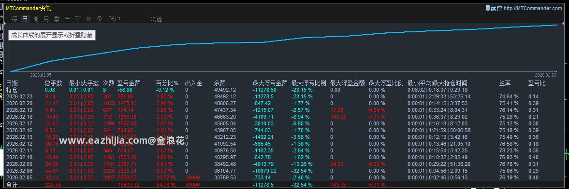The image size is (569, 189).
Task: Click the 日期 column header
Action: coord(12,83)
